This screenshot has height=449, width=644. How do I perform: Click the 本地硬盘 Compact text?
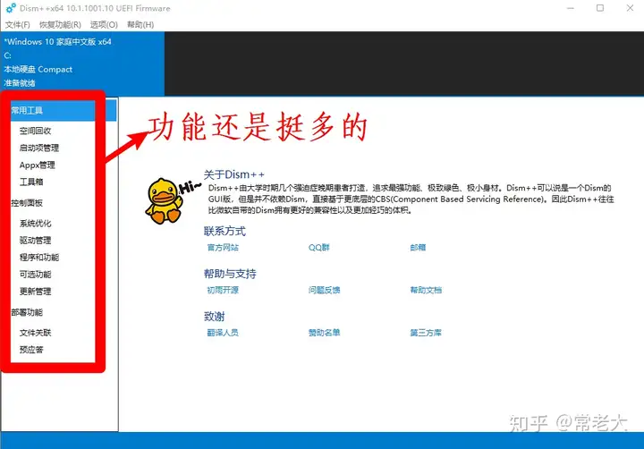coord(38,70)
